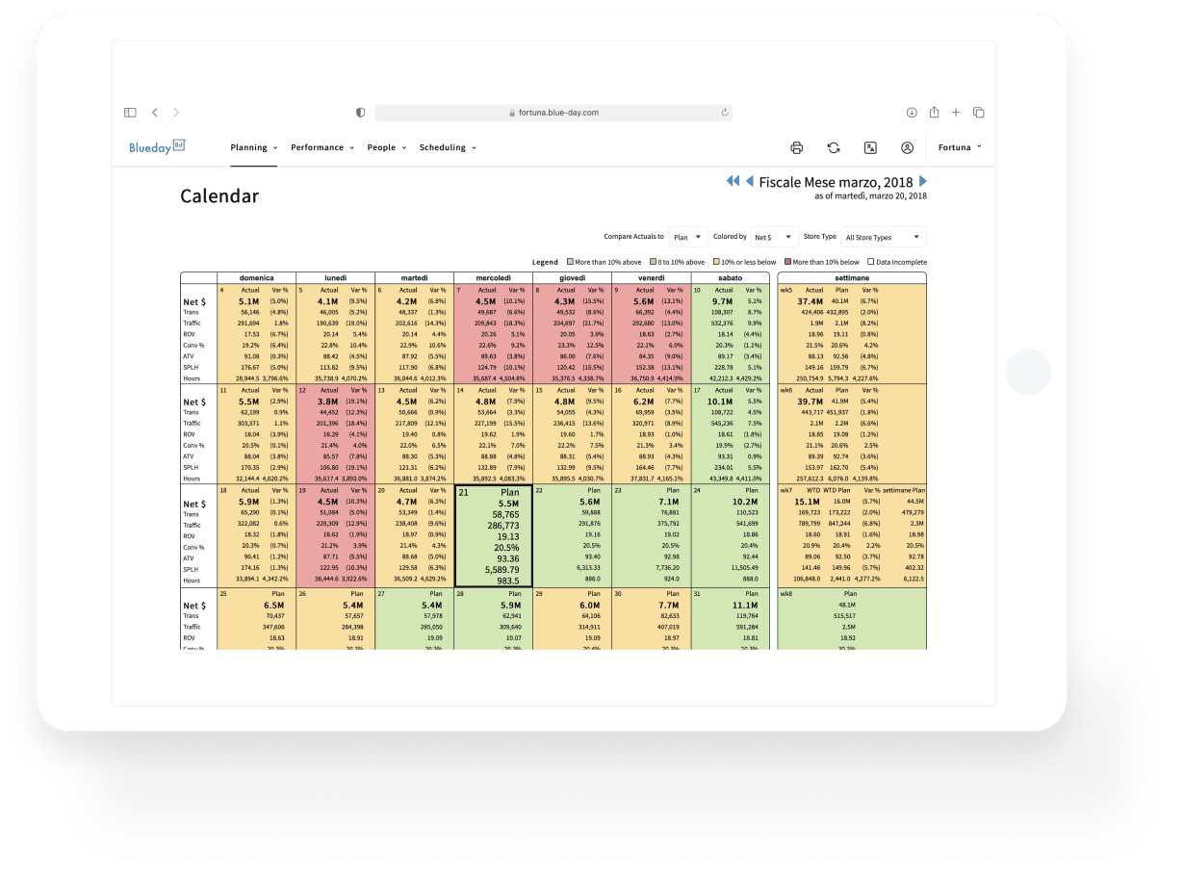Go forward with the browser forward arrow
Image resolution: width=1184 pixels, height=879 pixels.
point(176,113)
